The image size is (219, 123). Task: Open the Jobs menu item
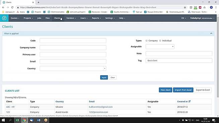coord(39,18)
